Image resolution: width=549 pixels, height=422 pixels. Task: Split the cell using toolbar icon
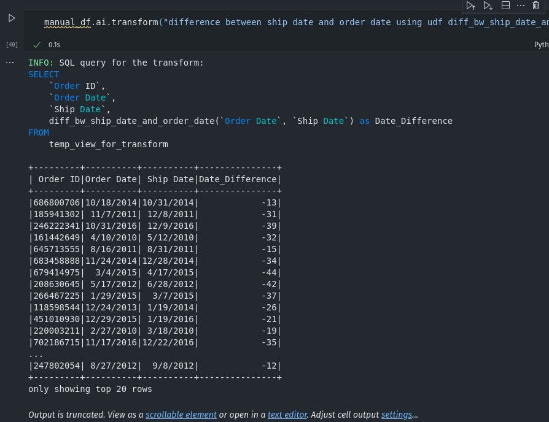[x=505, y=6]
